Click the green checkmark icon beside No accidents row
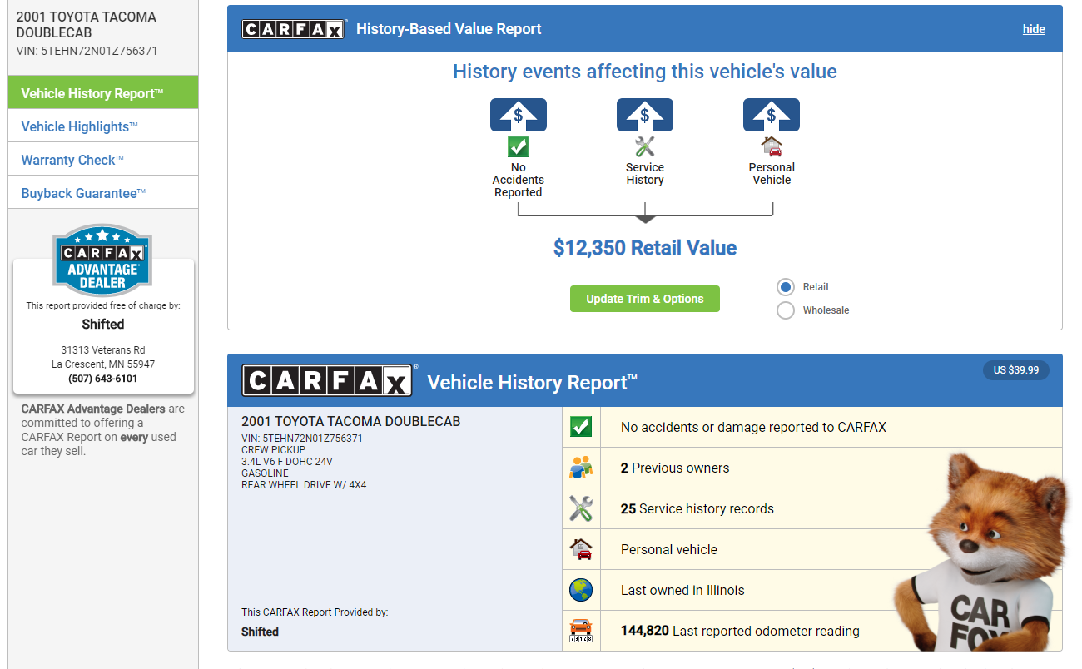The image size is (1082, 669). 581,427
